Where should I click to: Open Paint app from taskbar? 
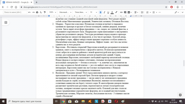click(x=123, y=101)
